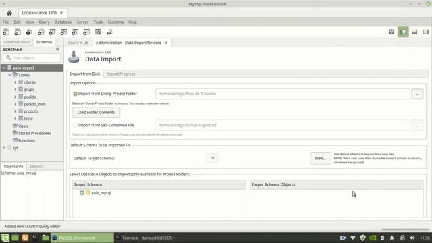
Task: Close the Data Import/Restore tab
Action: [165, 43]
